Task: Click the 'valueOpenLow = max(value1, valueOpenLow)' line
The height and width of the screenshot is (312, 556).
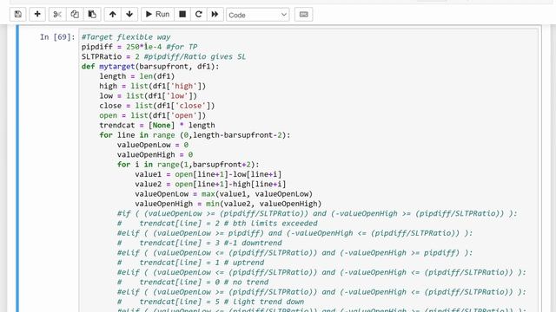Action: (224, 194)
